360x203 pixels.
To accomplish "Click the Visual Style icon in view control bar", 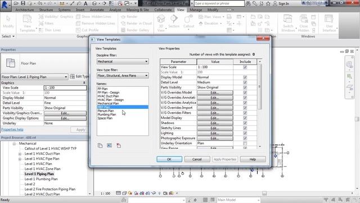I will (124, 193).
